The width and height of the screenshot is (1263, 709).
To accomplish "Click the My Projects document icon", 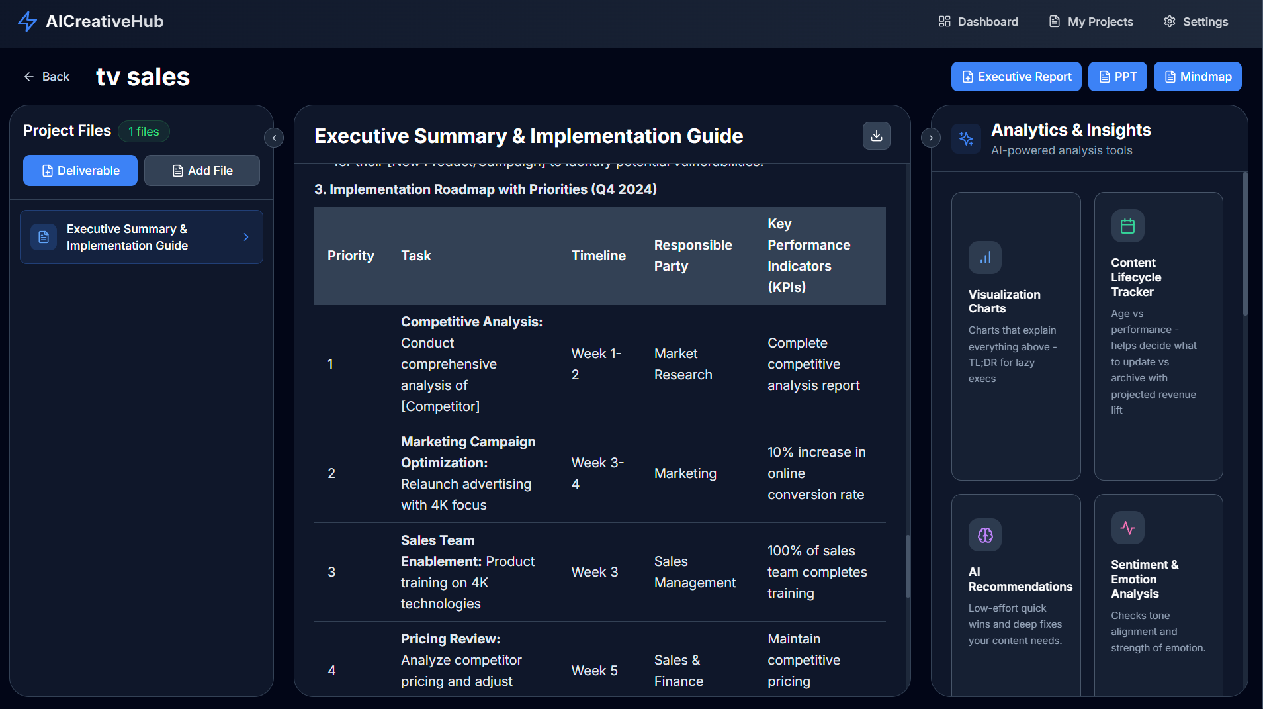I will point(1055,22).
